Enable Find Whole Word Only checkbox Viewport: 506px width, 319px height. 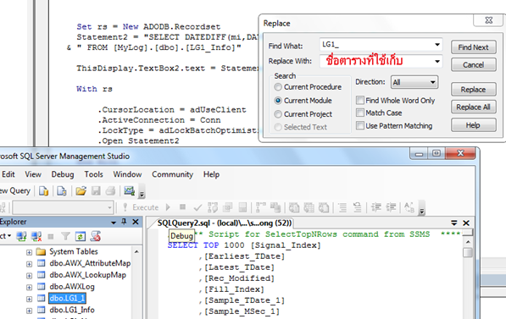click(x=360, y=100)
